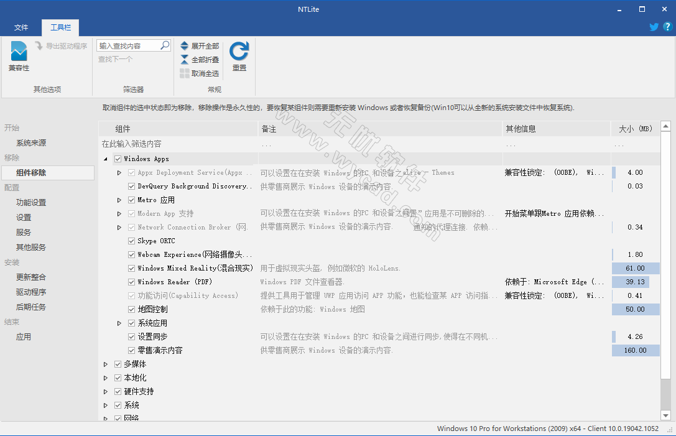Open 功能设置 in the sidebar

pos(31,202)
